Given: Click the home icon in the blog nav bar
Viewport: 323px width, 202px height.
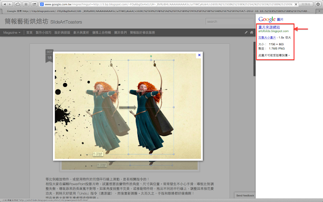Looking at the screenshot, I should click(251, 32).
